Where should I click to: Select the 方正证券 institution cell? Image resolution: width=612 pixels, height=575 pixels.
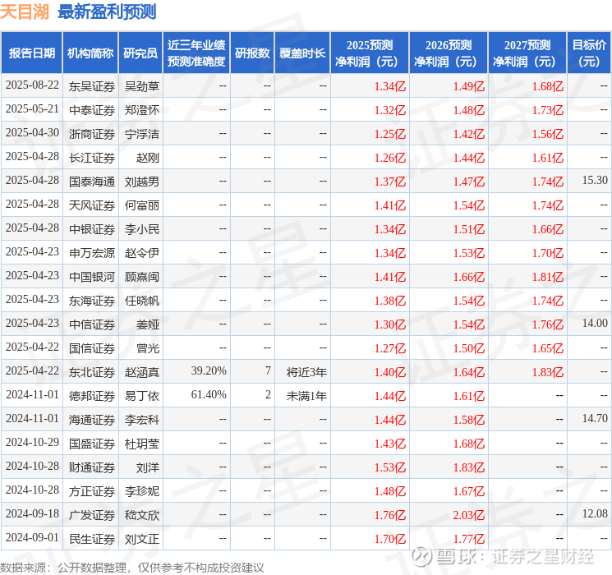point(92,491)
